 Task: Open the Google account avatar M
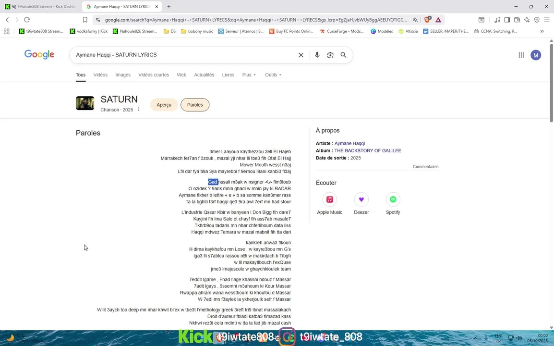[x=536, y=55]
